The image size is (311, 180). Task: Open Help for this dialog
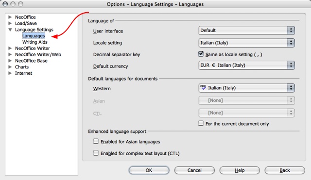point(240,170)
